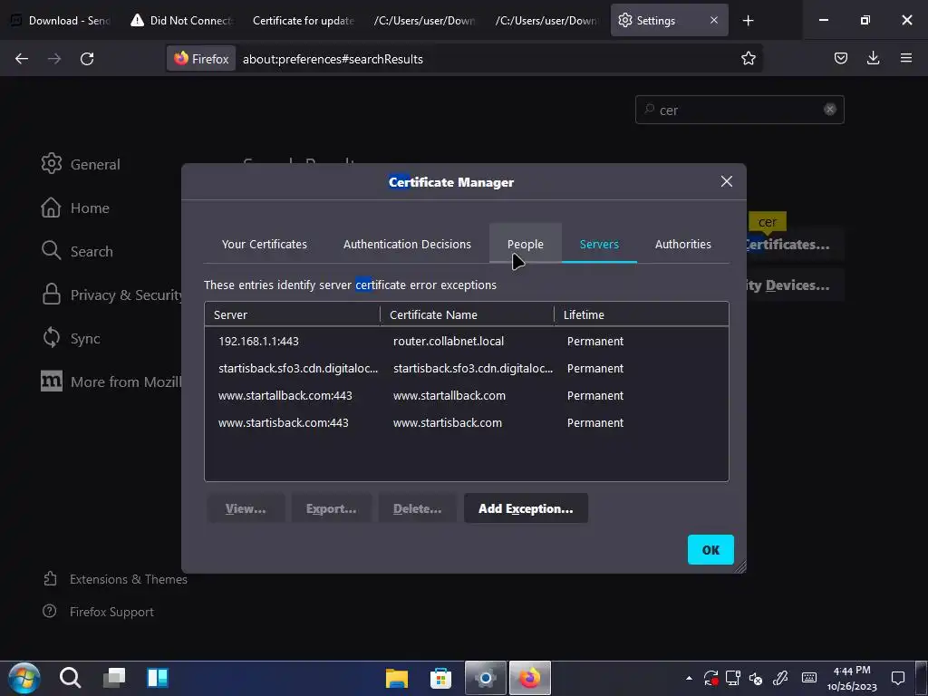Switch to Download - Send tab

click(61, 21)
